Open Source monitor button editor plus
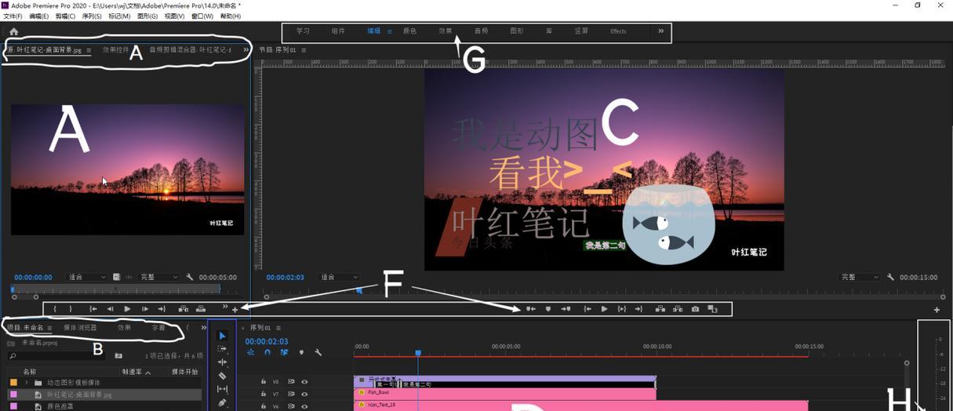Viewport: 953px width, 411px height. (235, 310)
